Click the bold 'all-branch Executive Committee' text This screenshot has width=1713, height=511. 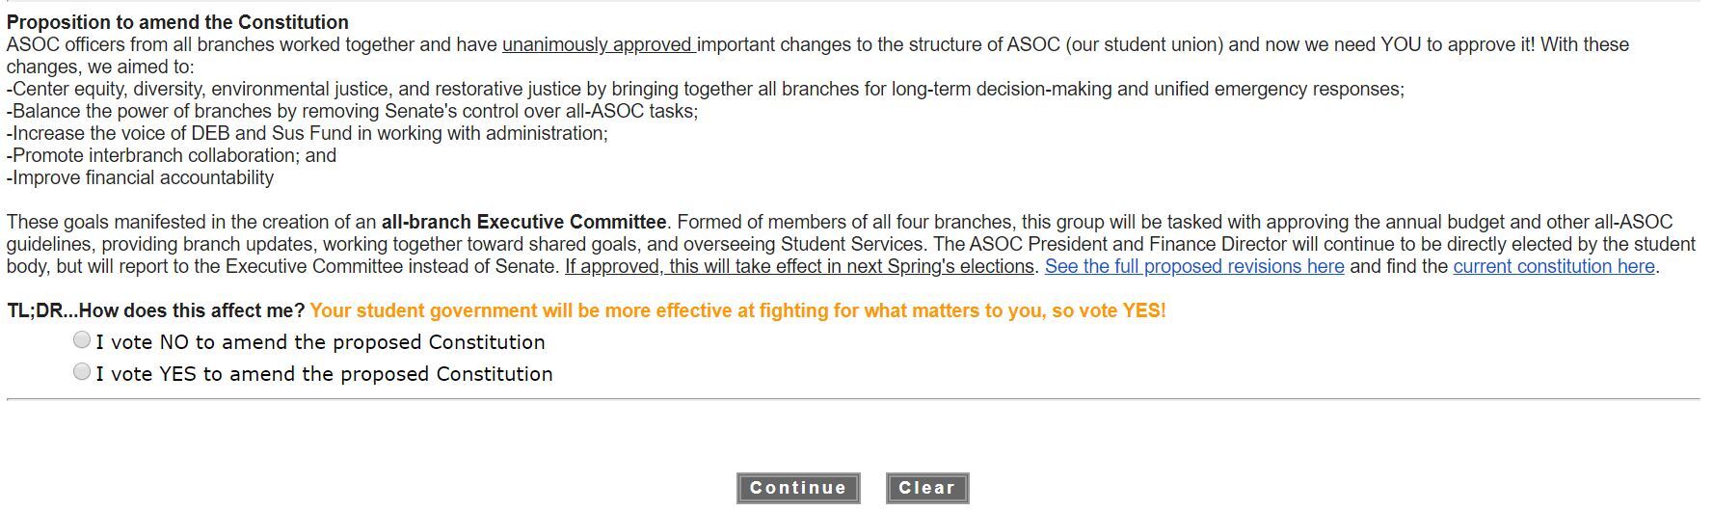click(523, 223)
